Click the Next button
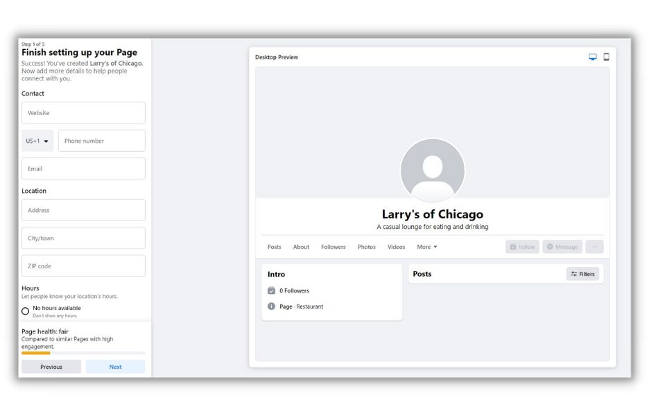The width and height of the screenshot is (649, 416). pos(115,367)
